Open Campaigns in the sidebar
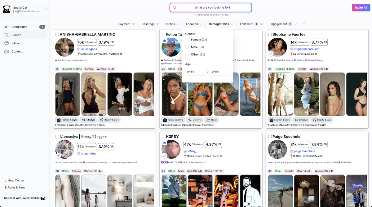The image size is (372, 207). tap(25, 27)
